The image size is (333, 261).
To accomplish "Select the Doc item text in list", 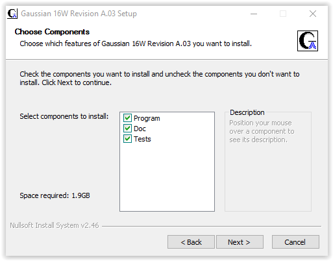I will (x=140, y=129).
